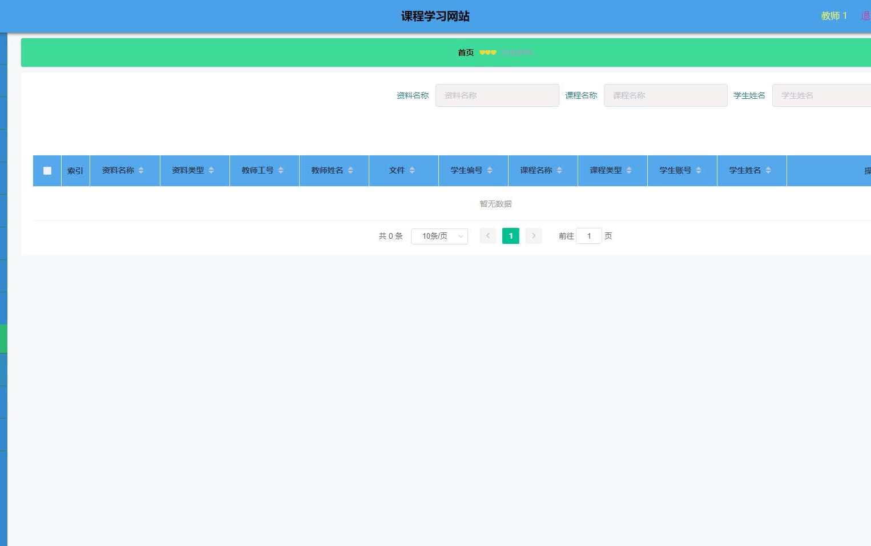This screenshot has height=546, width=871.
Task: Sort the table by 文件 column arrows
Action: click(412, 170)
